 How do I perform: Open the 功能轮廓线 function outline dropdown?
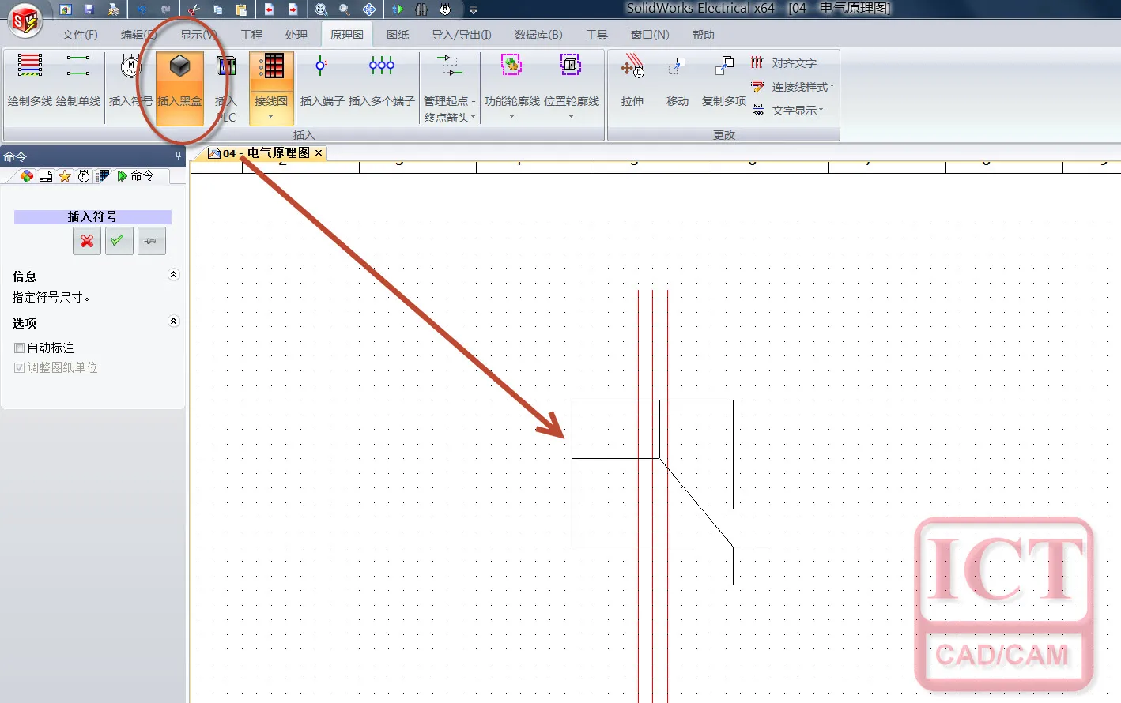click(x=511, y=88)
